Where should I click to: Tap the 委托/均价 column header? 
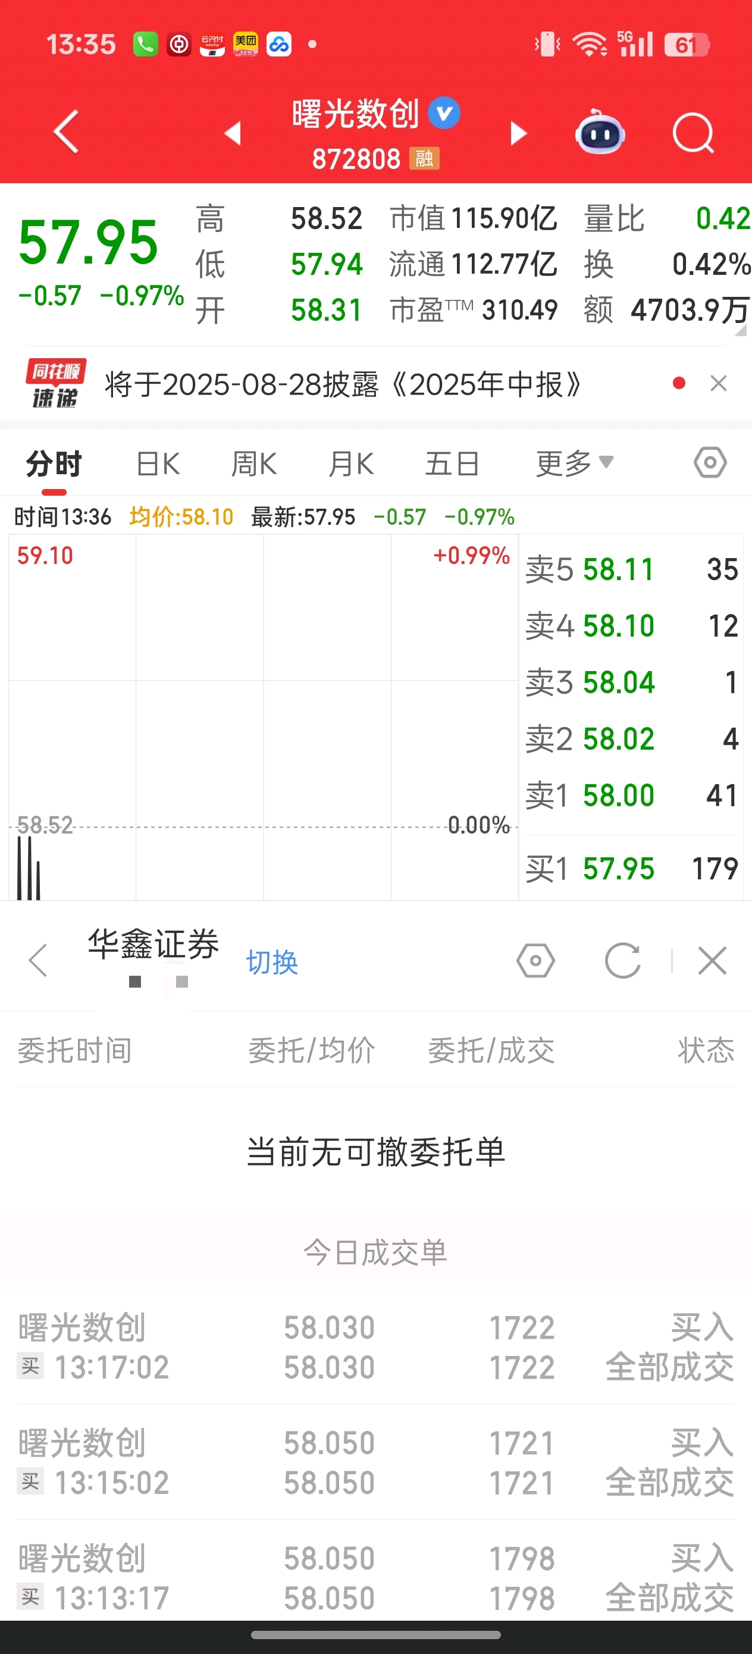(x=312, y=1051)
